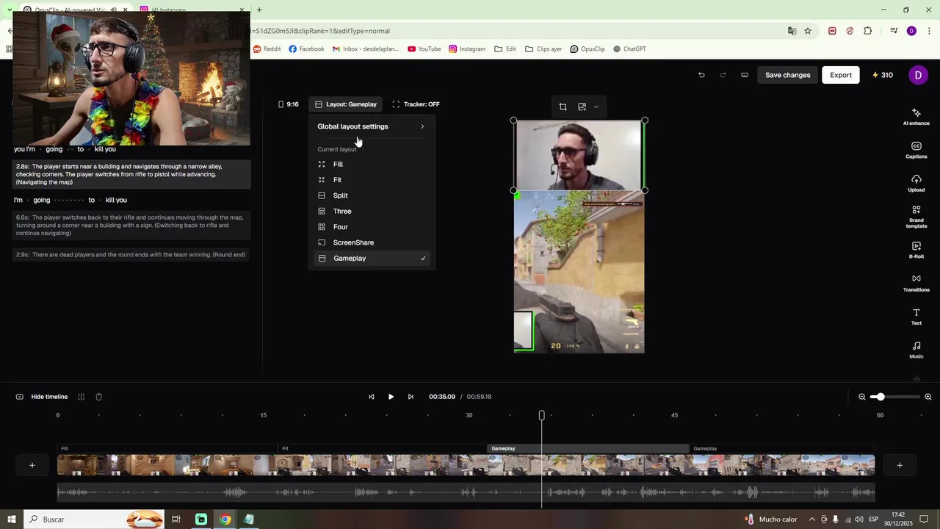This screenshot has height=529, width=940.
Task: Open the Text tool panel
Action: [x=916, y=317]
